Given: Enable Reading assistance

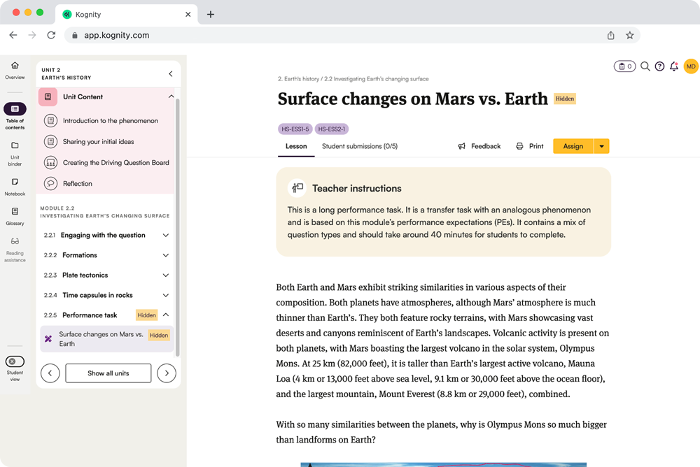Looking at the screenshot, I should pos(15,246).
